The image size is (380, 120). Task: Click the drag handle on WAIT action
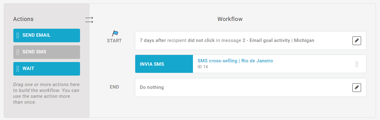18,68
